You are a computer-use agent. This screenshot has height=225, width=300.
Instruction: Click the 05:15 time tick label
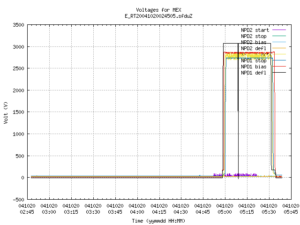tap(247, 212)
